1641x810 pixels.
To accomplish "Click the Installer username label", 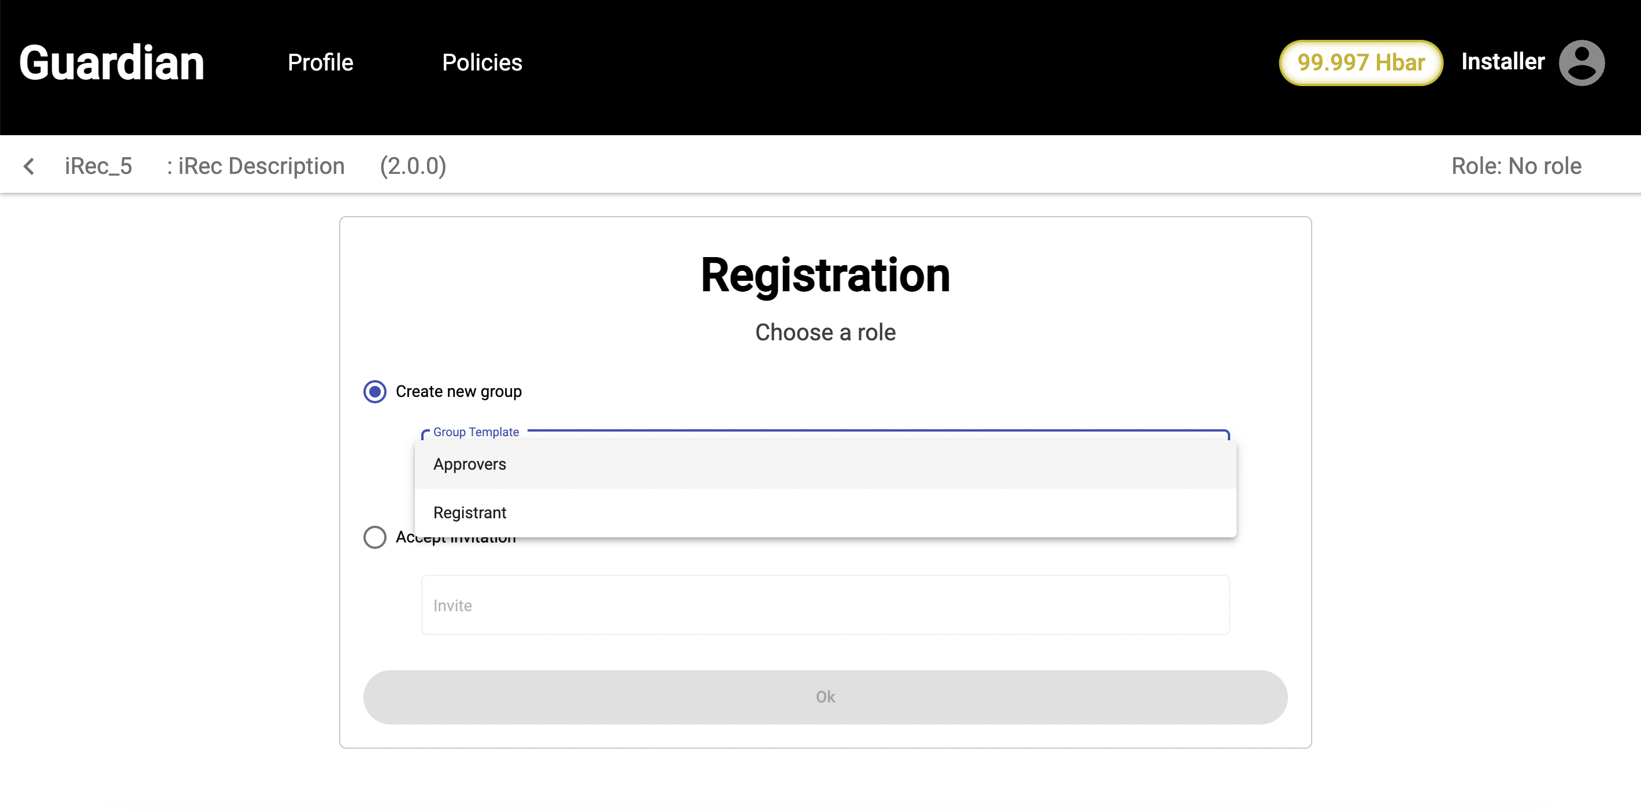I will [x=1503, y=62].
